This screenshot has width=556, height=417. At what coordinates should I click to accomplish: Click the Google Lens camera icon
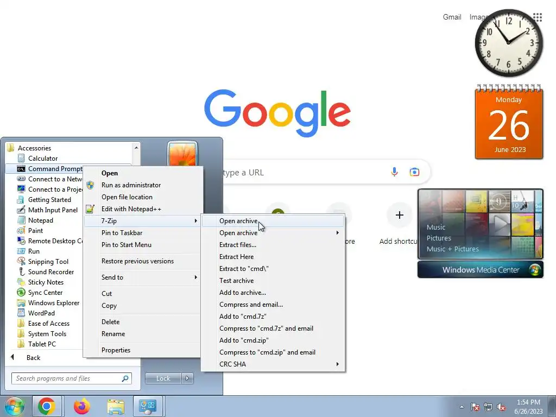[414, 172]
